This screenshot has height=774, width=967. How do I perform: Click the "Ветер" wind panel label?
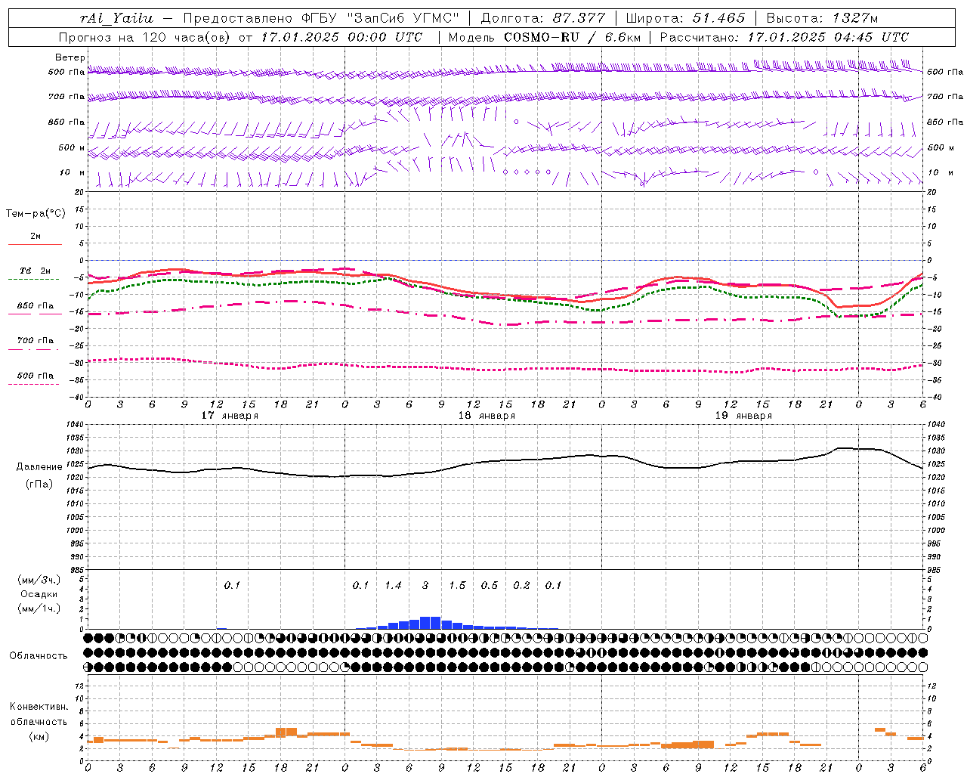tap(70, 57)
